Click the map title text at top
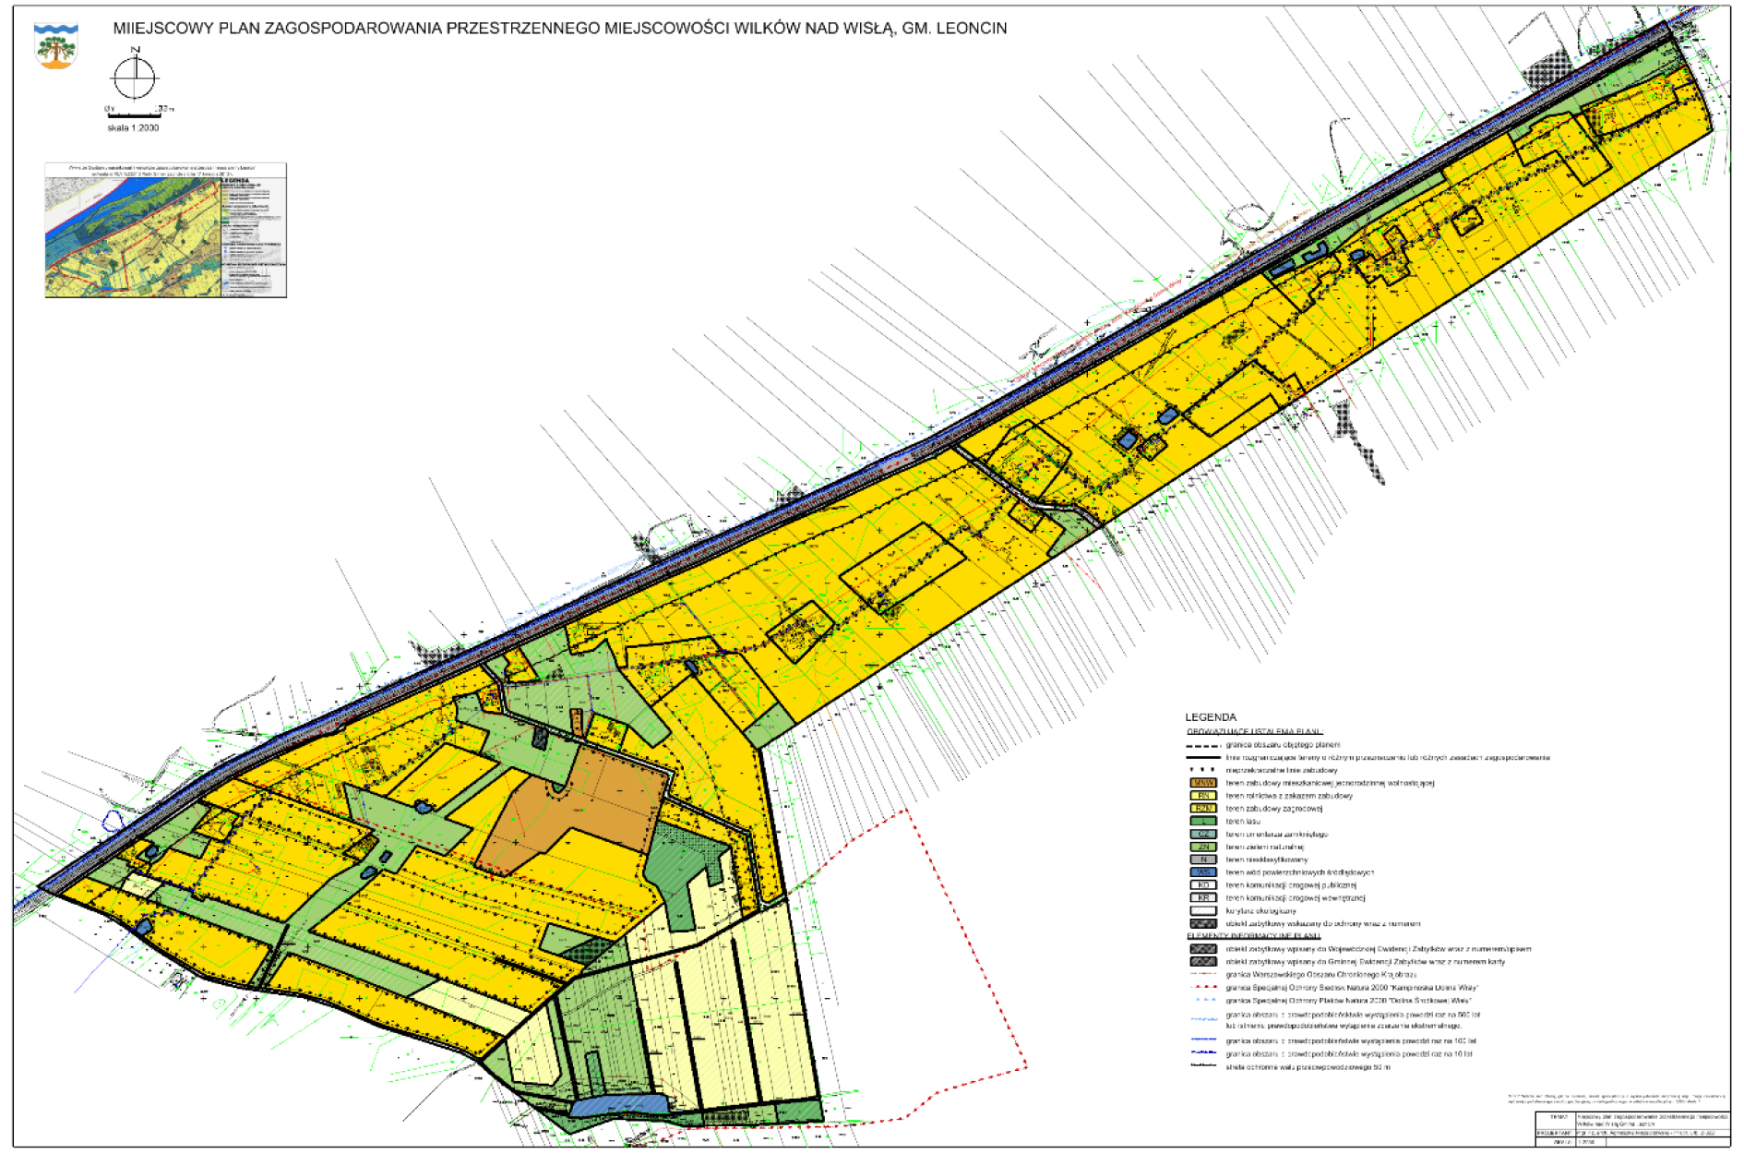This screenshot has width=1744, height=1154. [559, 29]
